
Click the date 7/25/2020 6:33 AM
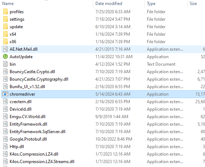pyautogui.click(x=113, y=12)
